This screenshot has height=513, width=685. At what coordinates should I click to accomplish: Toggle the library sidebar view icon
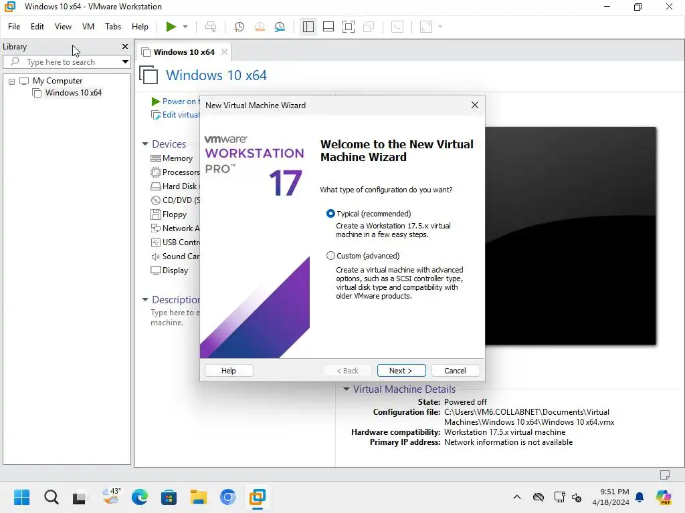tap(308, 27)
